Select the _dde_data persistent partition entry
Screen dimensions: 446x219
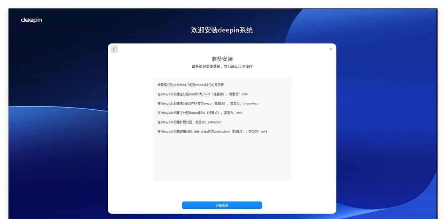(x=213, y=132)
